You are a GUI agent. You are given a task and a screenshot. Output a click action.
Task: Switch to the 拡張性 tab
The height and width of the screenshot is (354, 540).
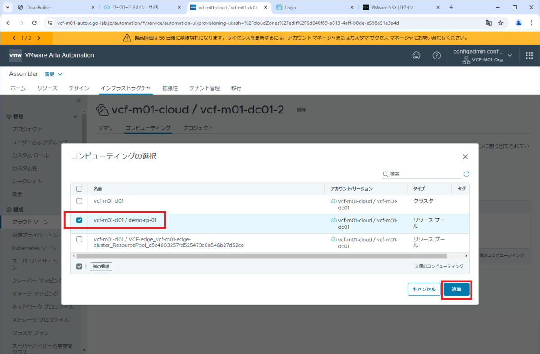[170, 88]
